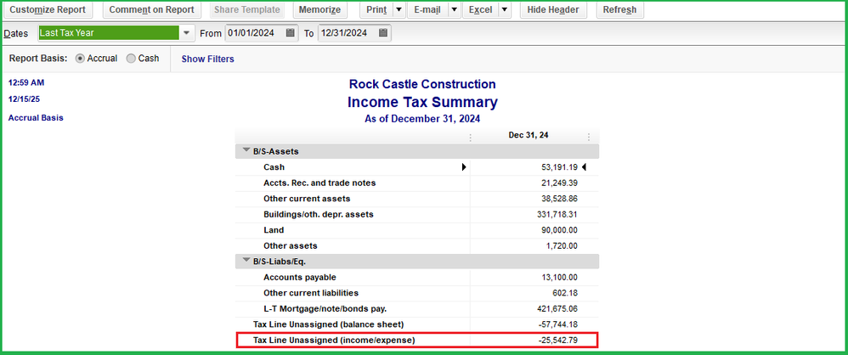Click Accounts payable row label
Image resolution: width=848 pixels, height=355 pixels.
point(300,277)
